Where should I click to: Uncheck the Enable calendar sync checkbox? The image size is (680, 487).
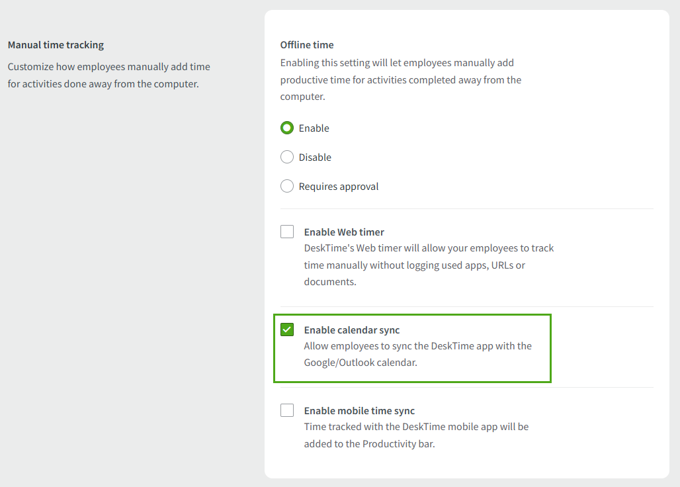click(286, 330)
